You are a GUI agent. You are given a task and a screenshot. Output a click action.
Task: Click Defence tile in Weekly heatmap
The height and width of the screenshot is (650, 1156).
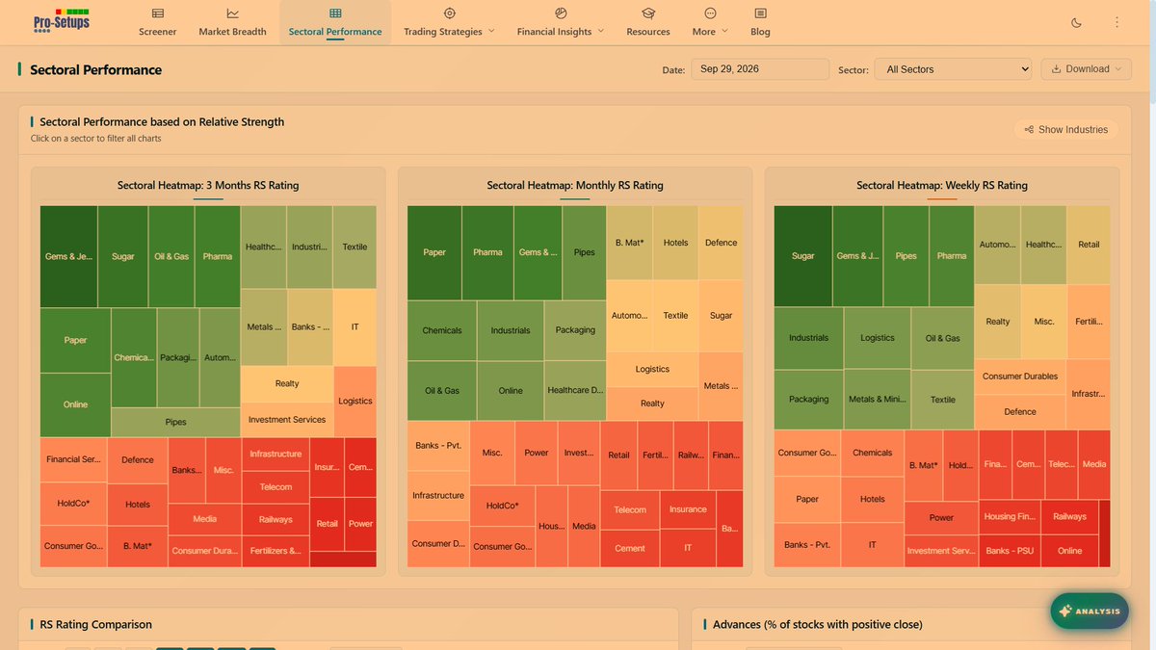[1020, 412]
